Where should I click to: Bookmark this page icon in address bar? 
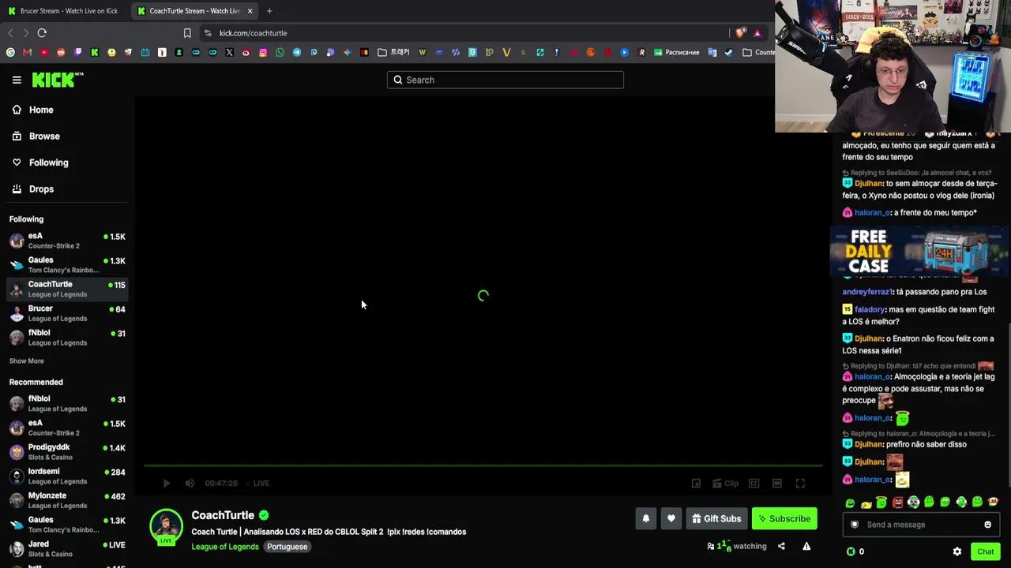point(187,33)
